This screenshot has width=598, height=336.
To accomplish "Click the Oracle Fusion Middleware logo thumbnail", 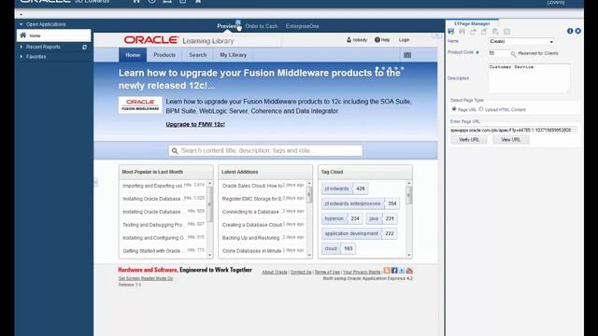I will 140,105.
